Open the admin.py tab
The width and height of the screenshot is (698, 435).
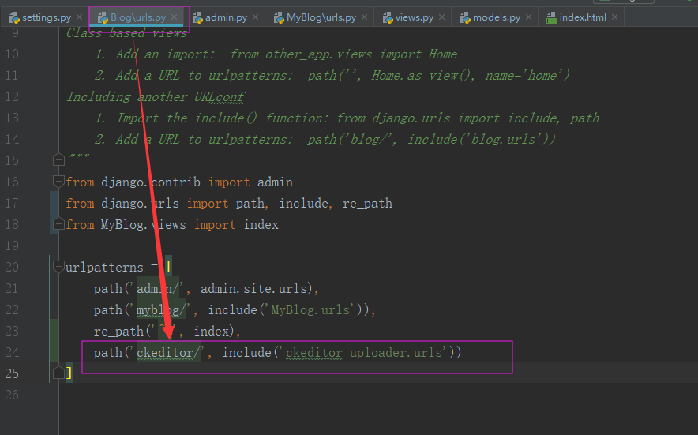click(x=226, y=17)
